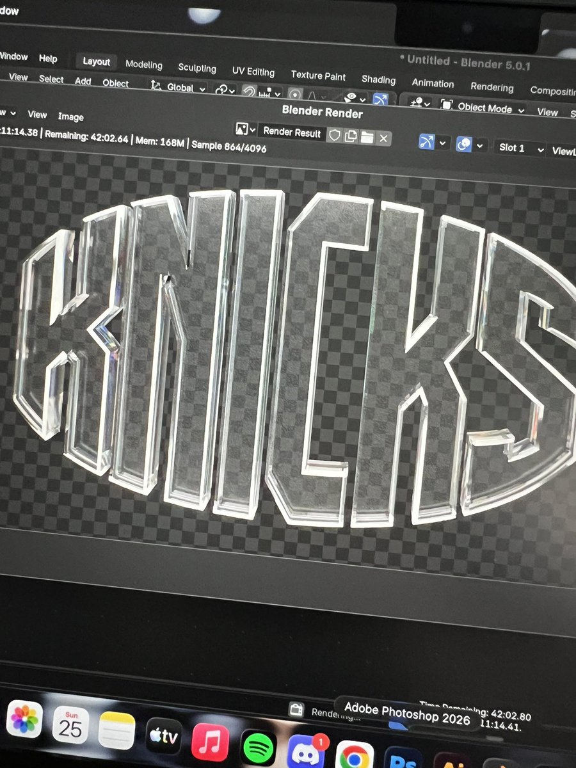Toggle fake user shield icon
Screen dimensions: 576x768
pyautogui.click(x=334, y=134)
